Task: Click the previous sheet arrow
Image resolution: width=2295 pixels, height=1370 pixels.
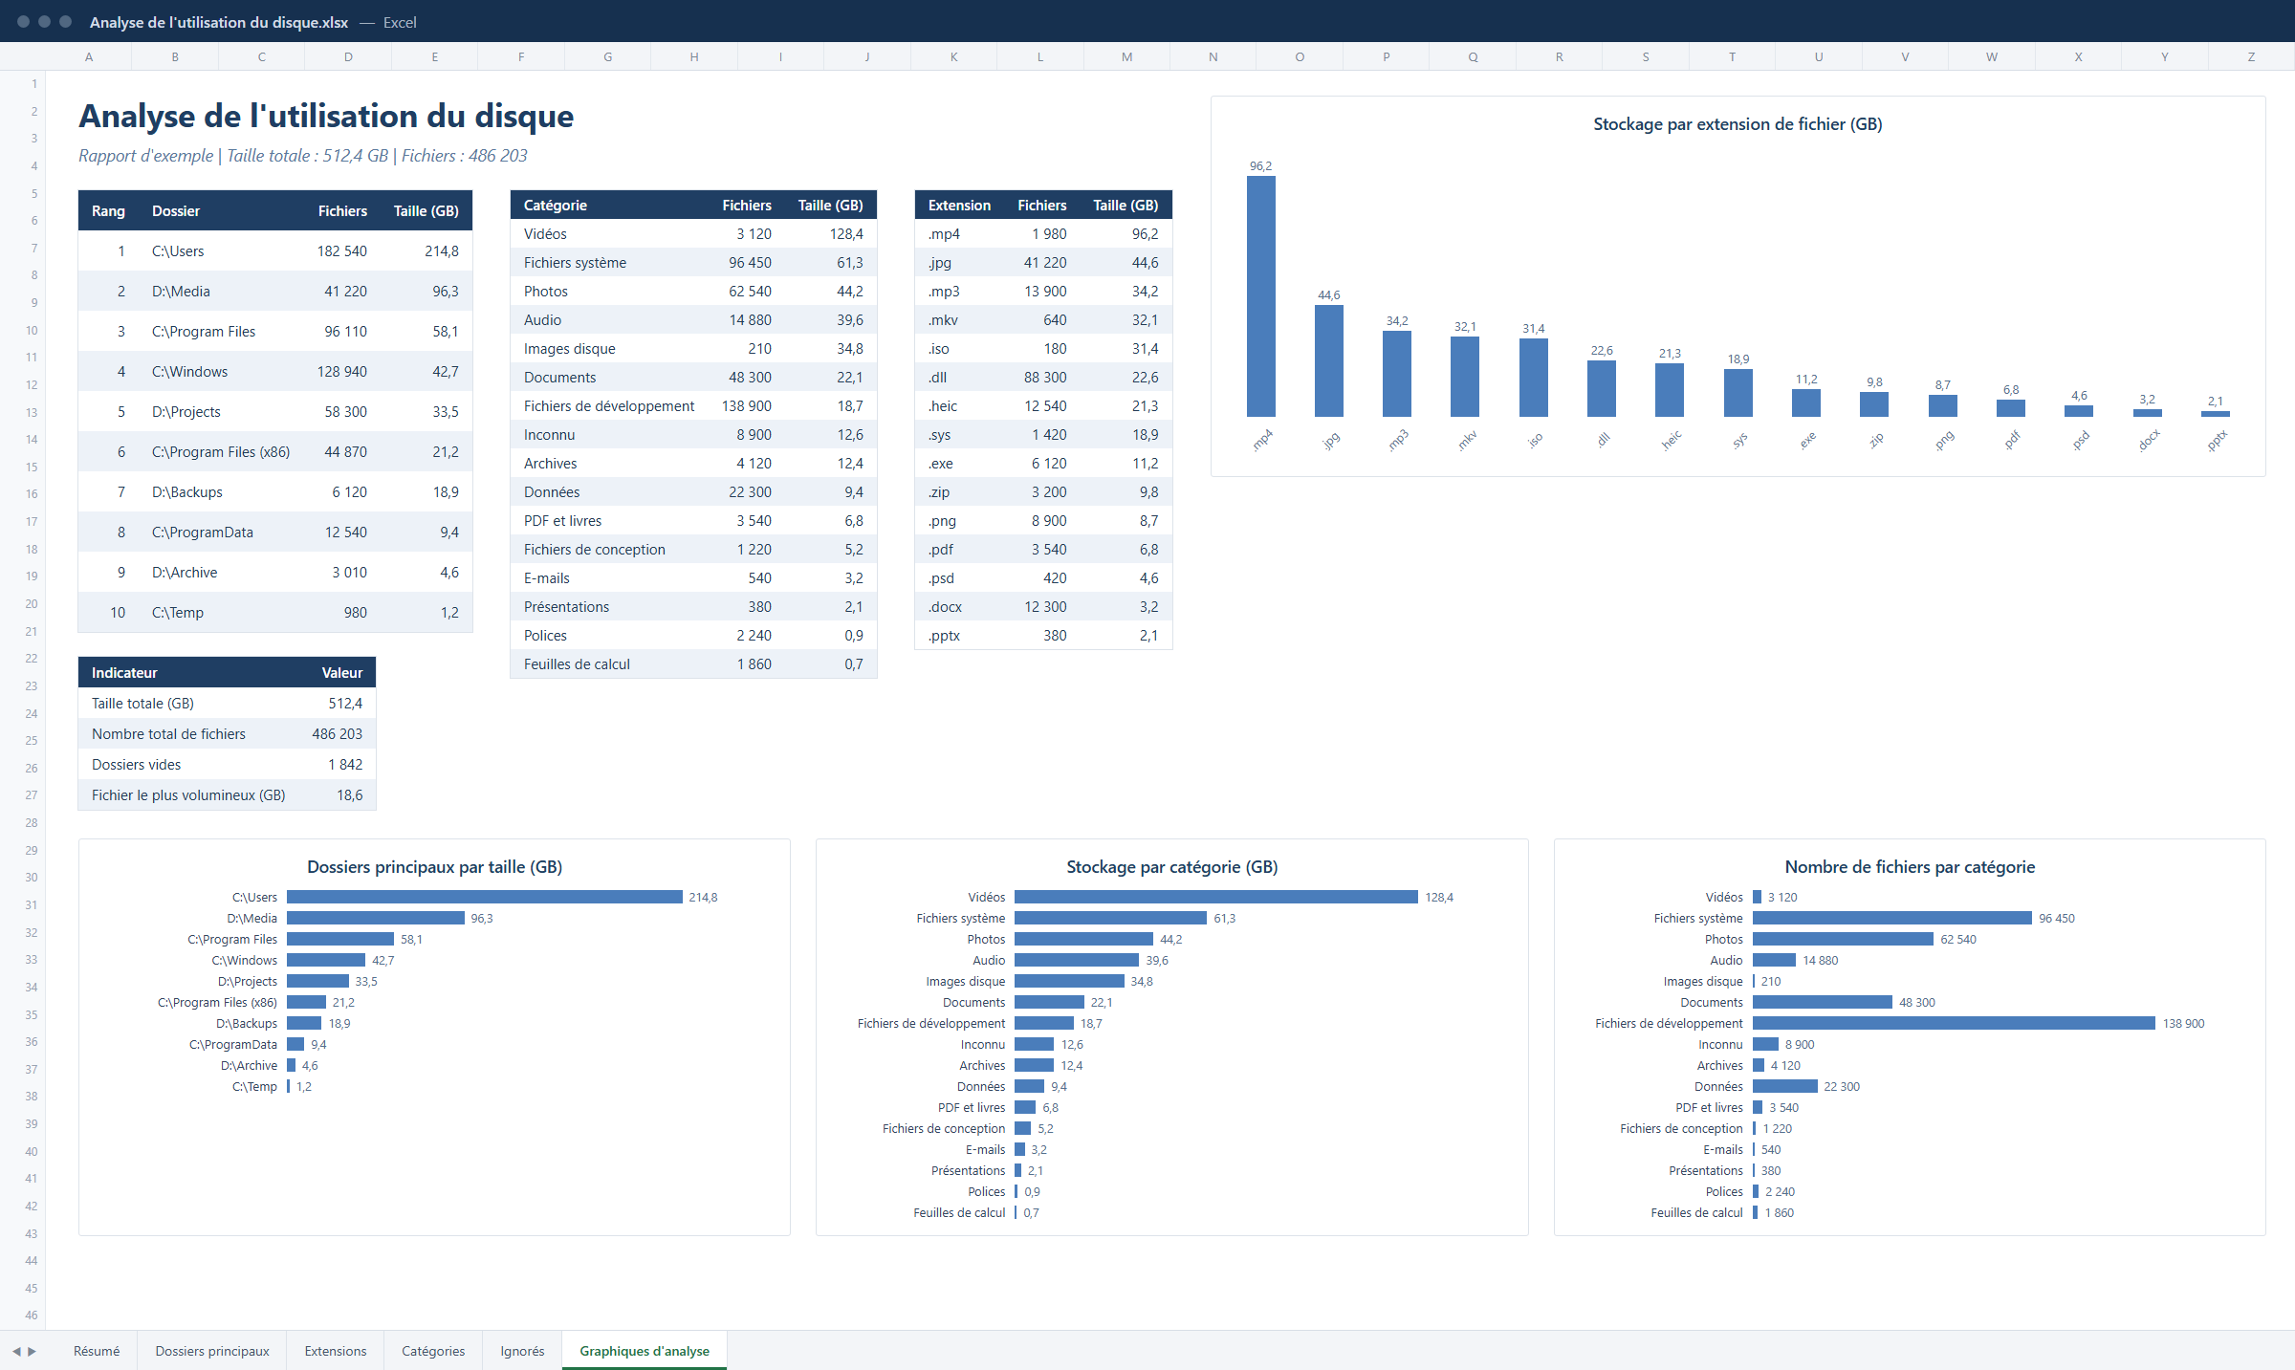Action: [16, 1351]
